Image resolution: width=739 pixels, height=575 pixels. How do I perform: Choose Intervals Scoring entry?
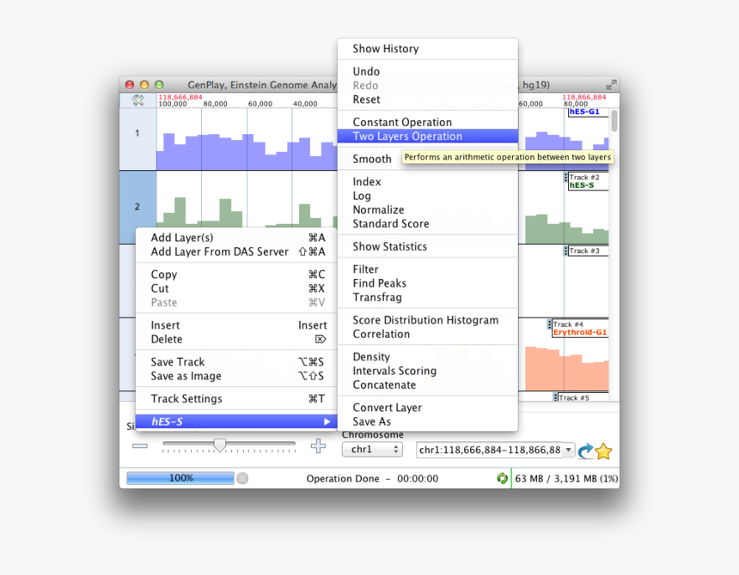pos(427,370)
